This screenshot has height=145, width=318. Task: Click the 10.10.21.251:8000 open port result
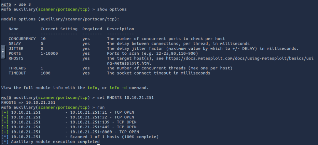coord(105,132)
